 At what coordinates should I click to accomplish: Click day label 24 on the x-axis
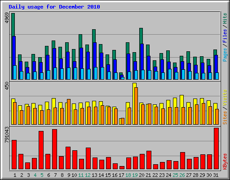click(x=168, y=175)
